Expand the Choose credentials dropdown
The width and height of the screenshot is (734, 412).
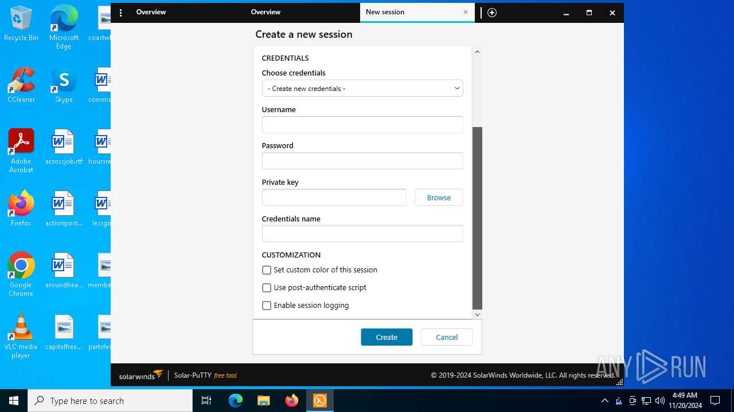pos(362,89)
